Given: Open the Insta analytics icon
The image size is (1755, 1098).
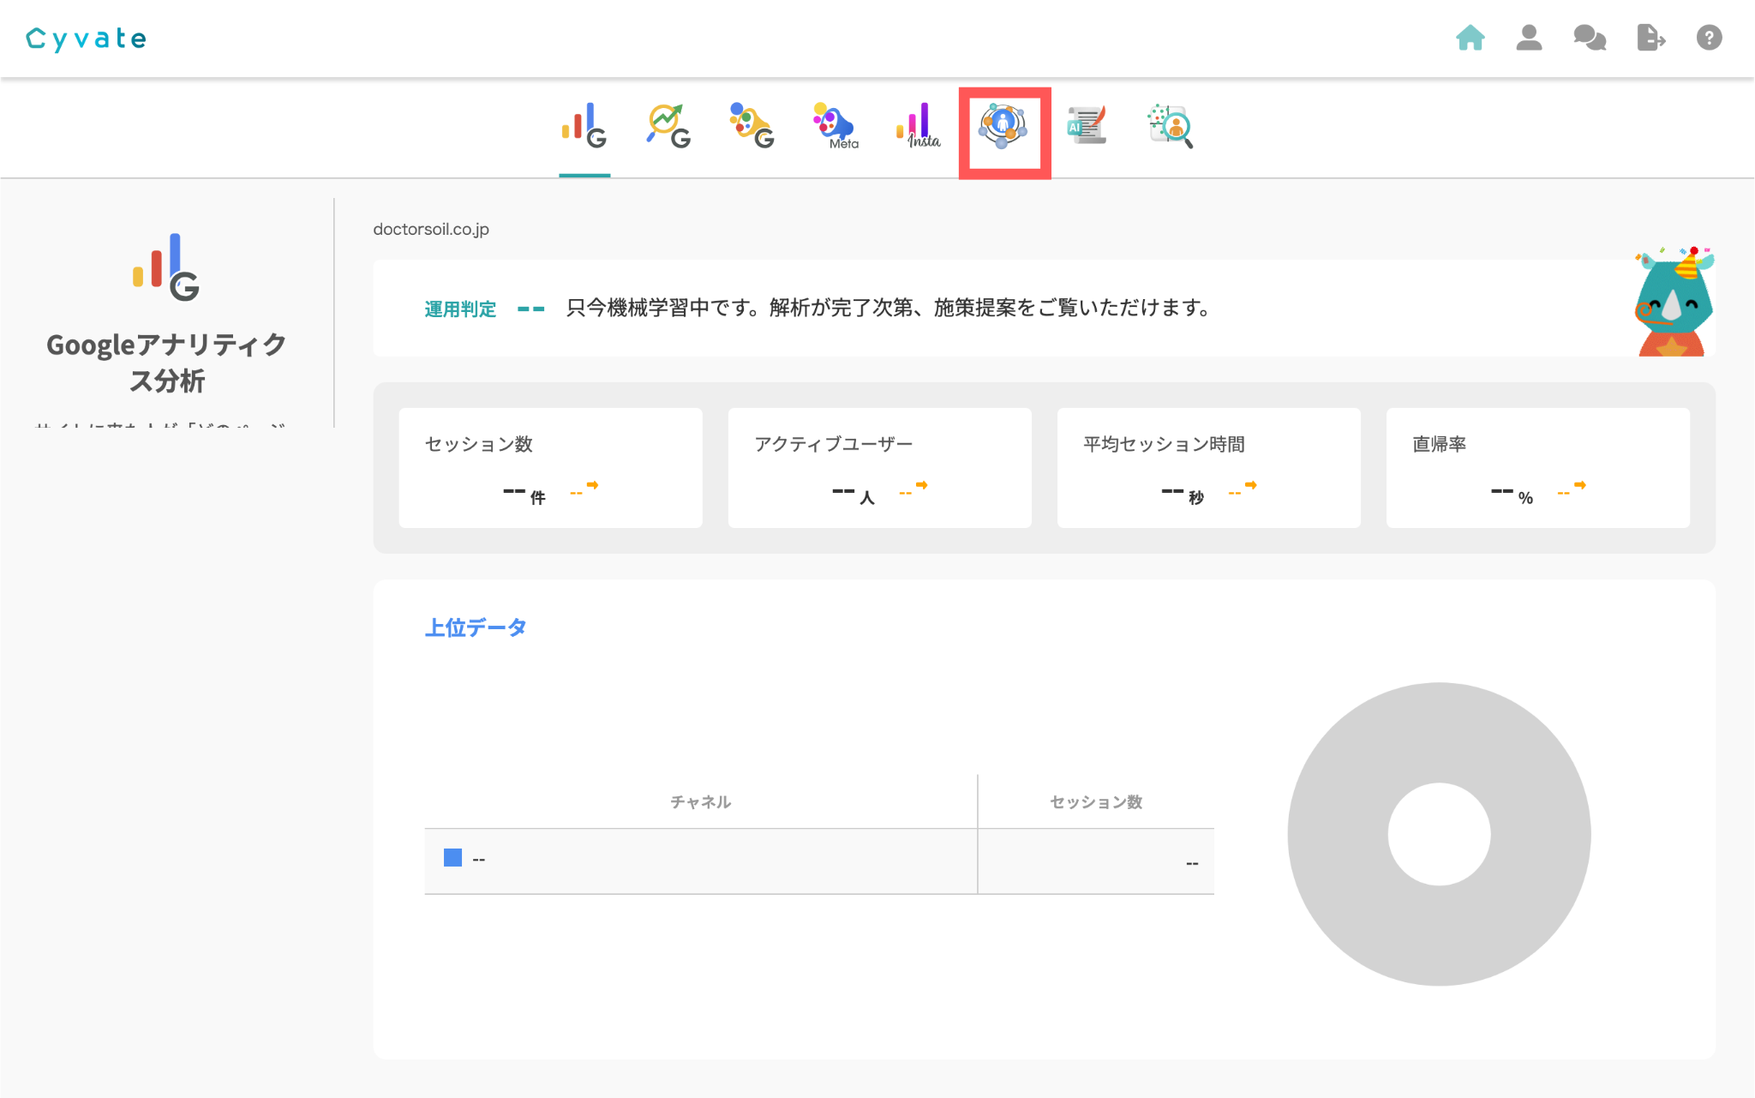Looking at the screenshot, I should 919,127.
